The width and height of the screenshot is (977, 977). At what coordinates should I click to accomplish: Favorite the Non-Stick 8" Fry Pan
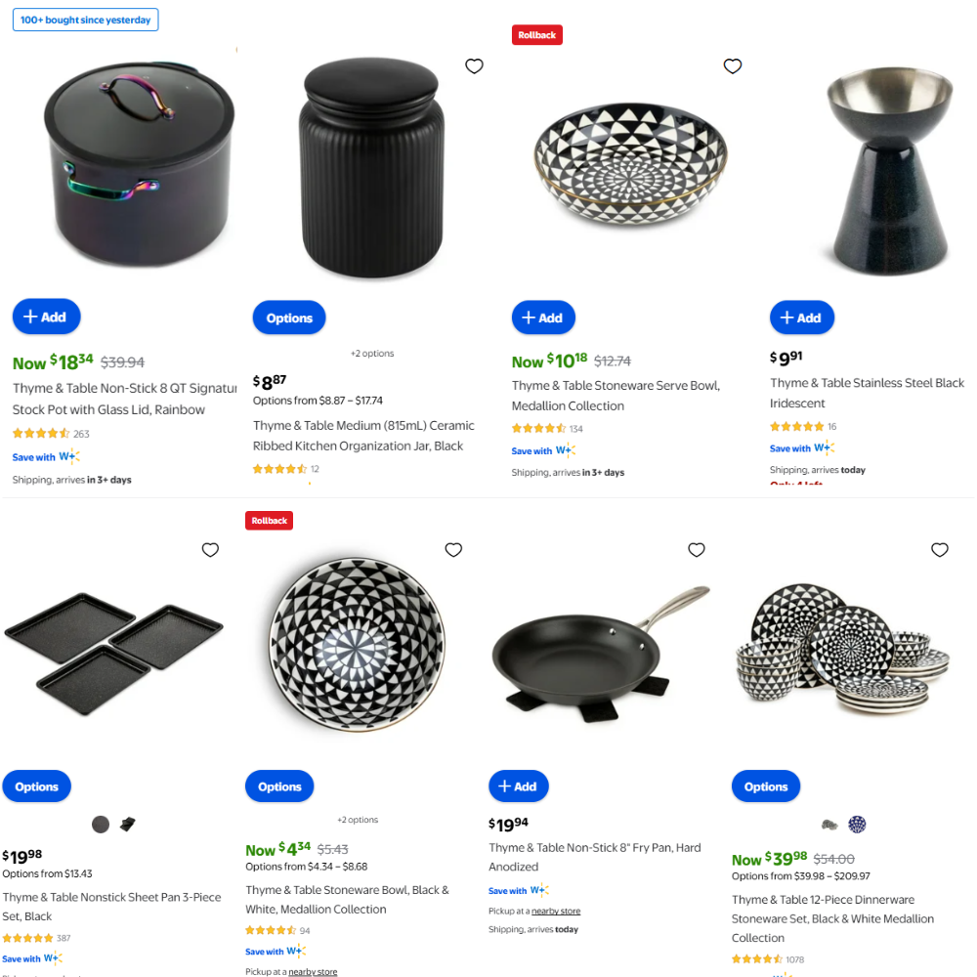(697, 549)
